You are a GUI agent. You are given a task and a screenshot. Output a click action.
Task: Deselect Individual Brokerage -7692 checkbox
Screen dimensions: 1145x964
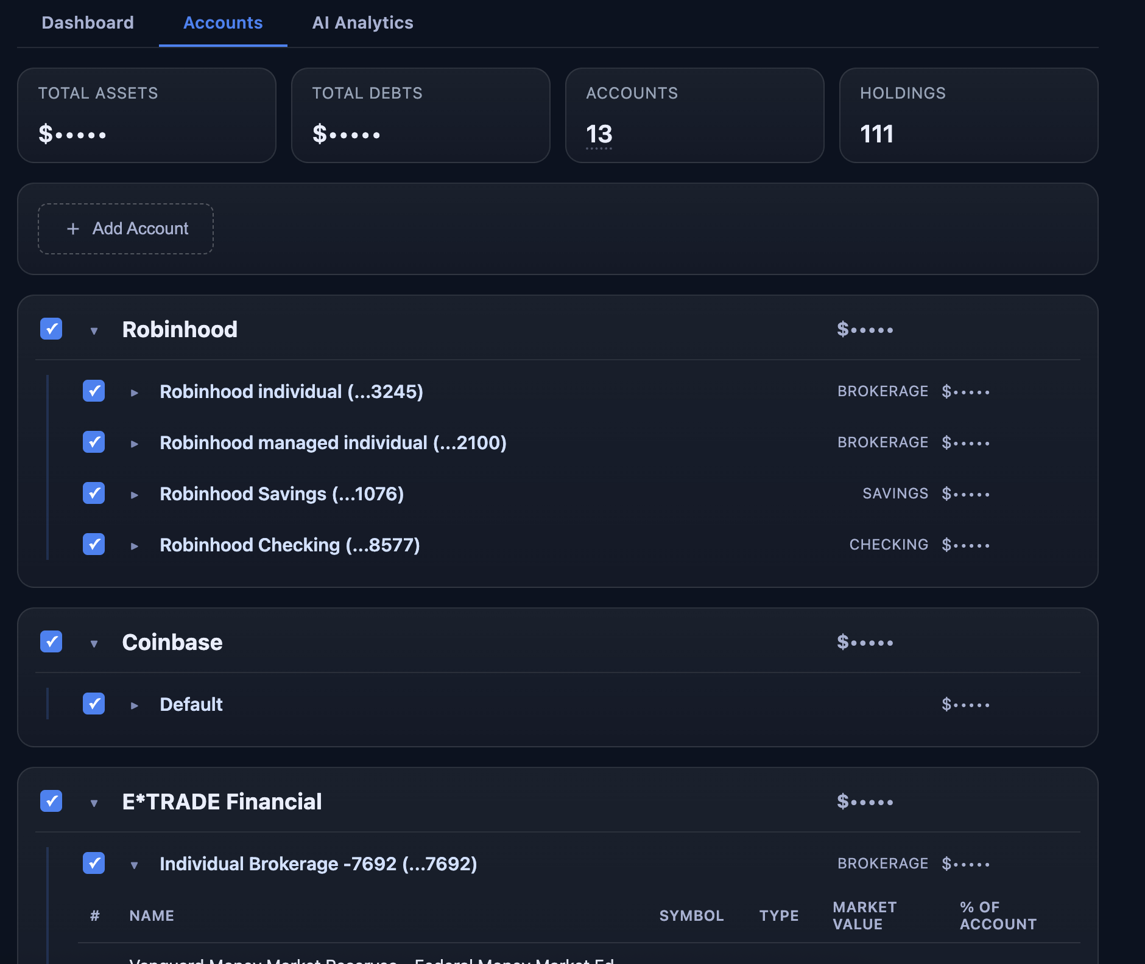pos(94,864)
